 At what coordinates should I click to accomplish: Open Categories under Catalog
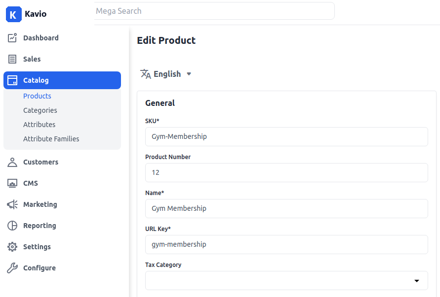(x=40, y=110)
